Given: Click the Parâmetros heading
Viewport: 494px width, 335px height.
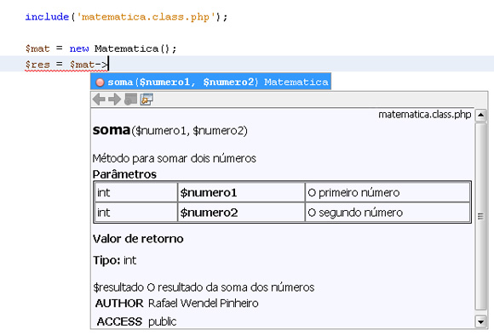Looking at the screenshot, I should (x=124, y=174).
